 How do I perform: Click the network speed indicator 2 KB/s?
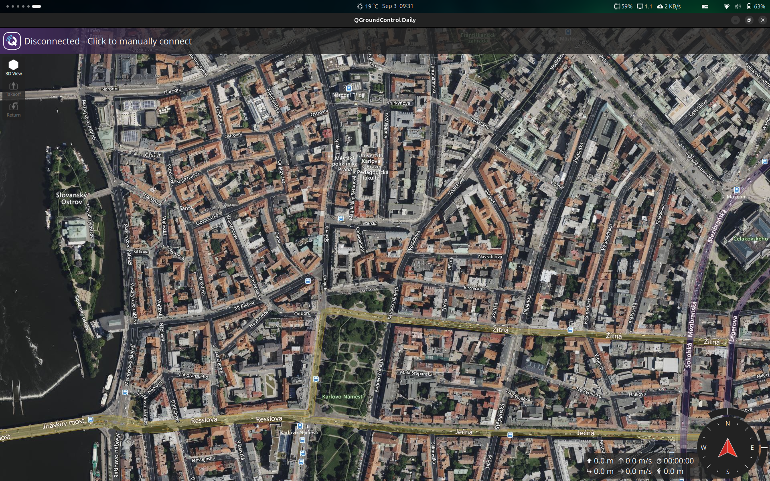(x=669, y=6)
